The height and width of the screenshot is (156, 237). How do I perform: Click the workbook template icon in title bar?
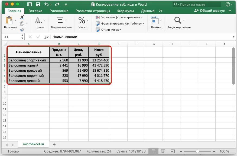coord(30,4)
